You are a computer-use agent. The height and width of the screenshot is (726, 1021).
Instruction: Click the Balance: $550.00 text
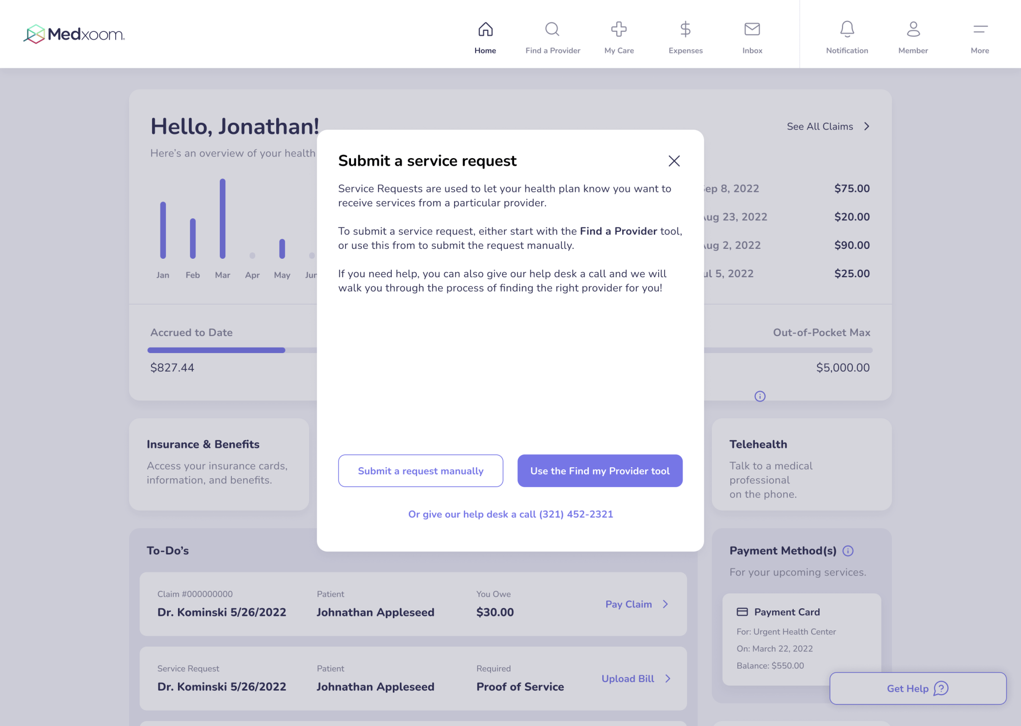click(x=770, y=666)
